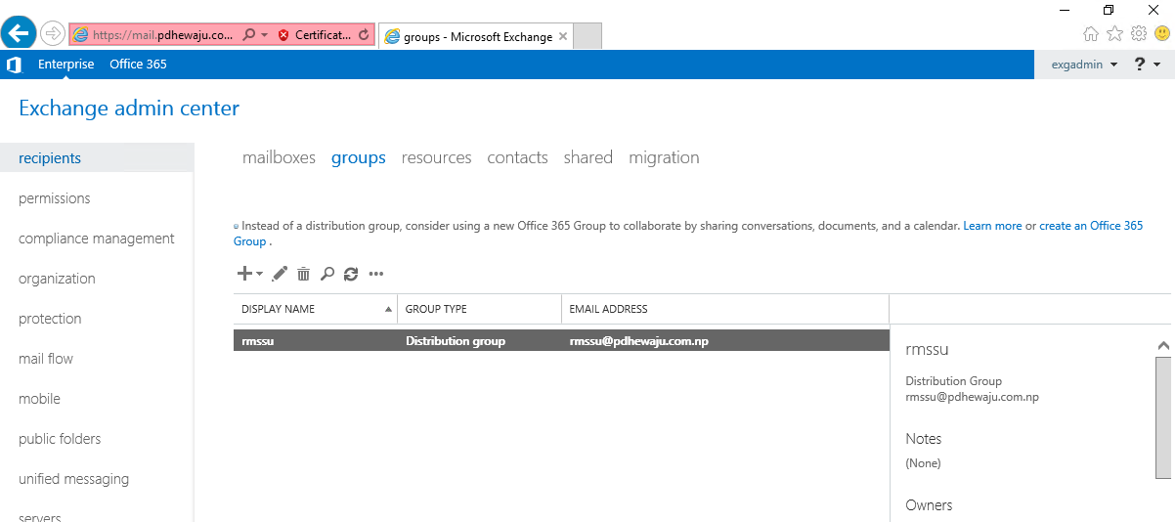Sort by the DISPLAY NAME column header
This screenshot has width=1175, height=522.
coord(316,309)
